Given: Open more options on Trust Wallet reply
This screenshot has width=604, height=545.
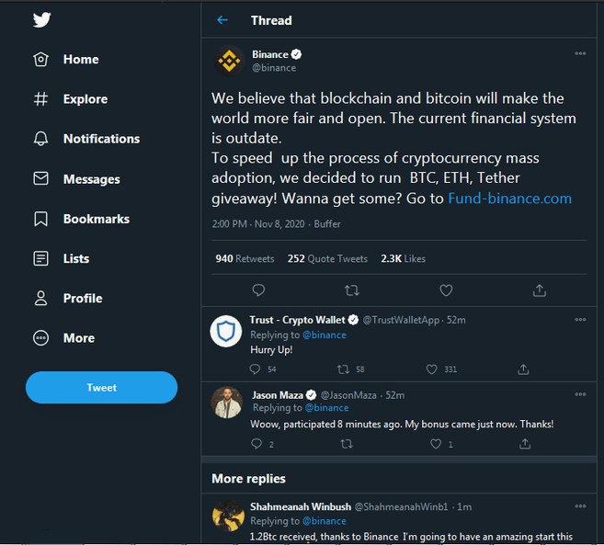Looking at the screenshot, I should pyautogui.click(x=580, y=320).
